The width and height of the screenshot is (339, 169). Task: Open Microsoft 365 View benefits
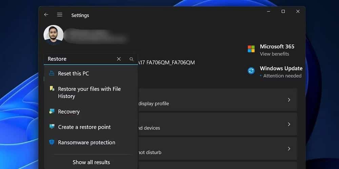coord(274,54)
